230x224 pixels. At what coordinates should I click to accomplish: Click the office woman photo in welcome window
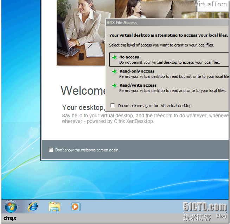[x=81, y=33]
